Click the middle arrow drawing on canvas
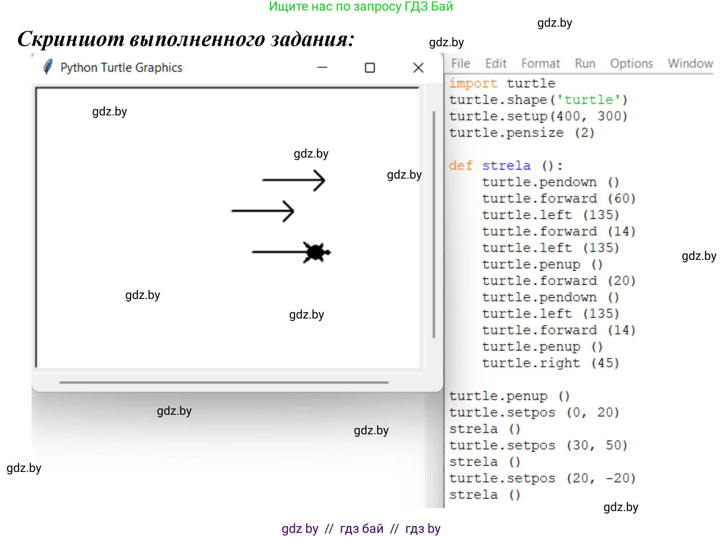This screenshot has width=723, height=537. click(262, 211)
